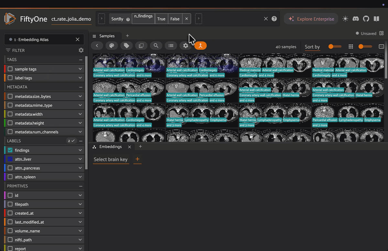Click the SortBy True value

[x=161, y=19]
